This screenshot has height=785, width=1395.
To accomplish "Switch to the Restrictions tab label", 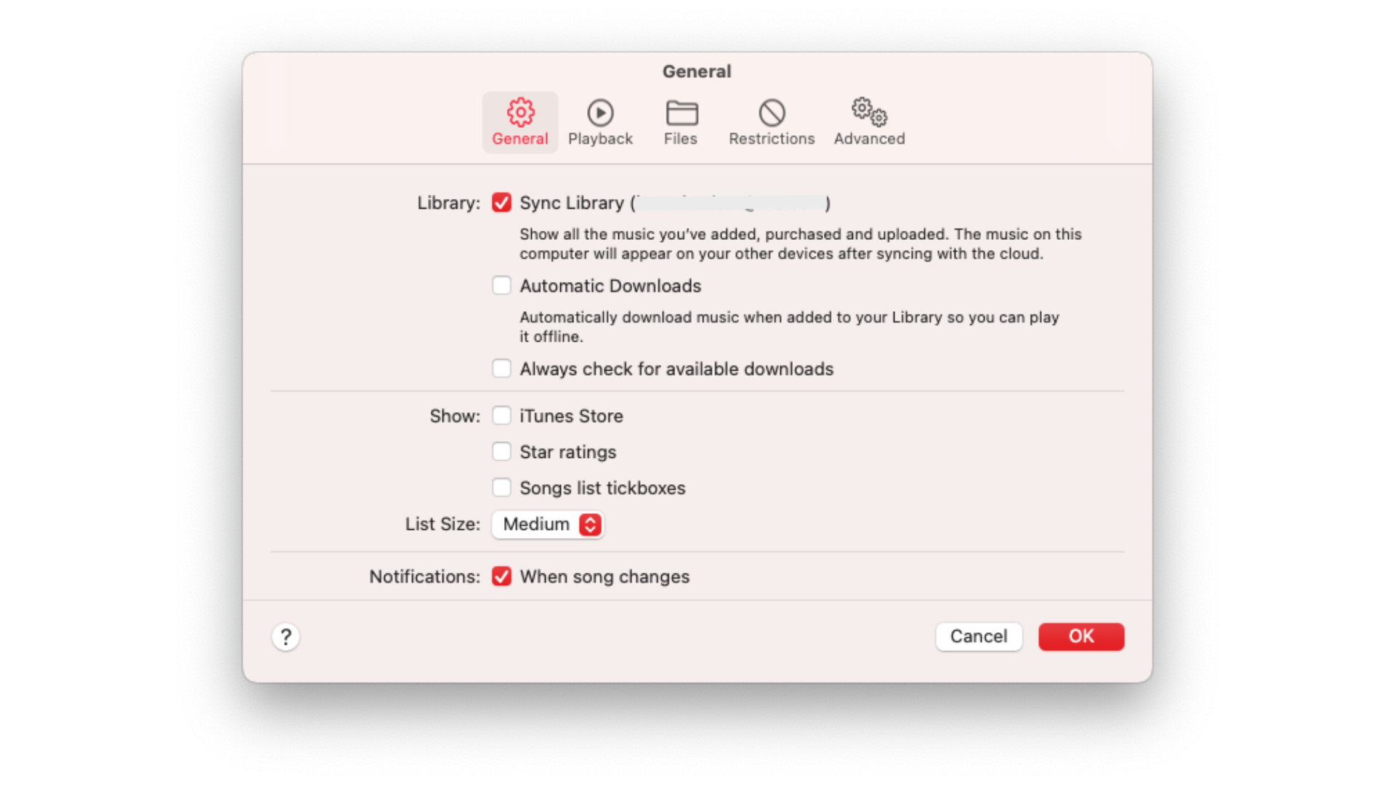I will [772, 139].
